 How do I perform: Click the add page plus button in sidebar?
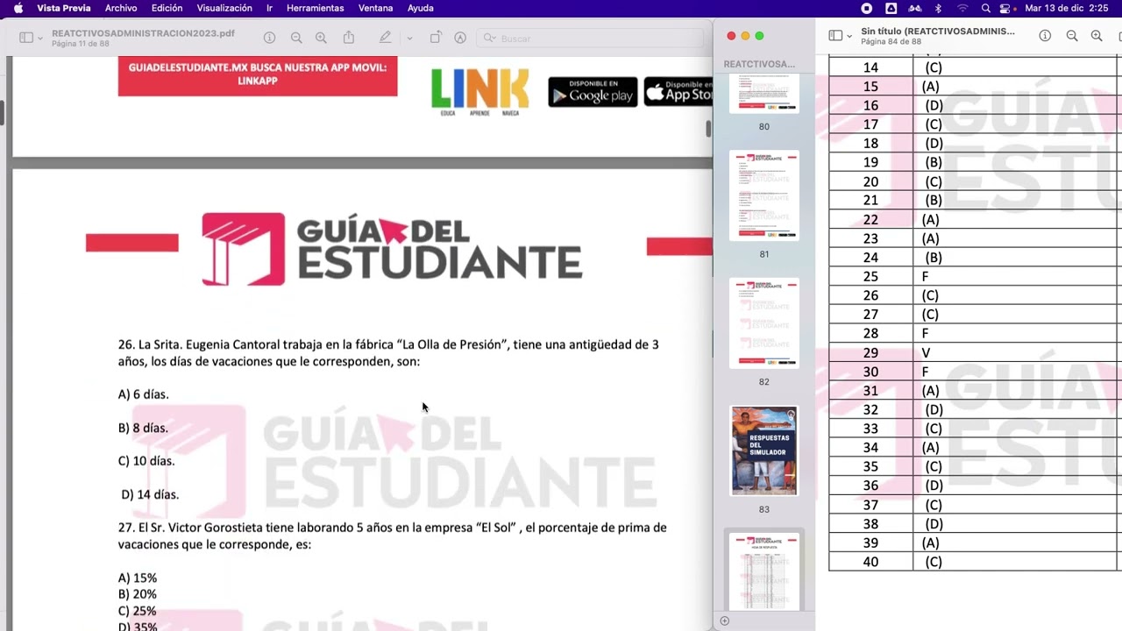pyautogui.click(x=724, y=620)
